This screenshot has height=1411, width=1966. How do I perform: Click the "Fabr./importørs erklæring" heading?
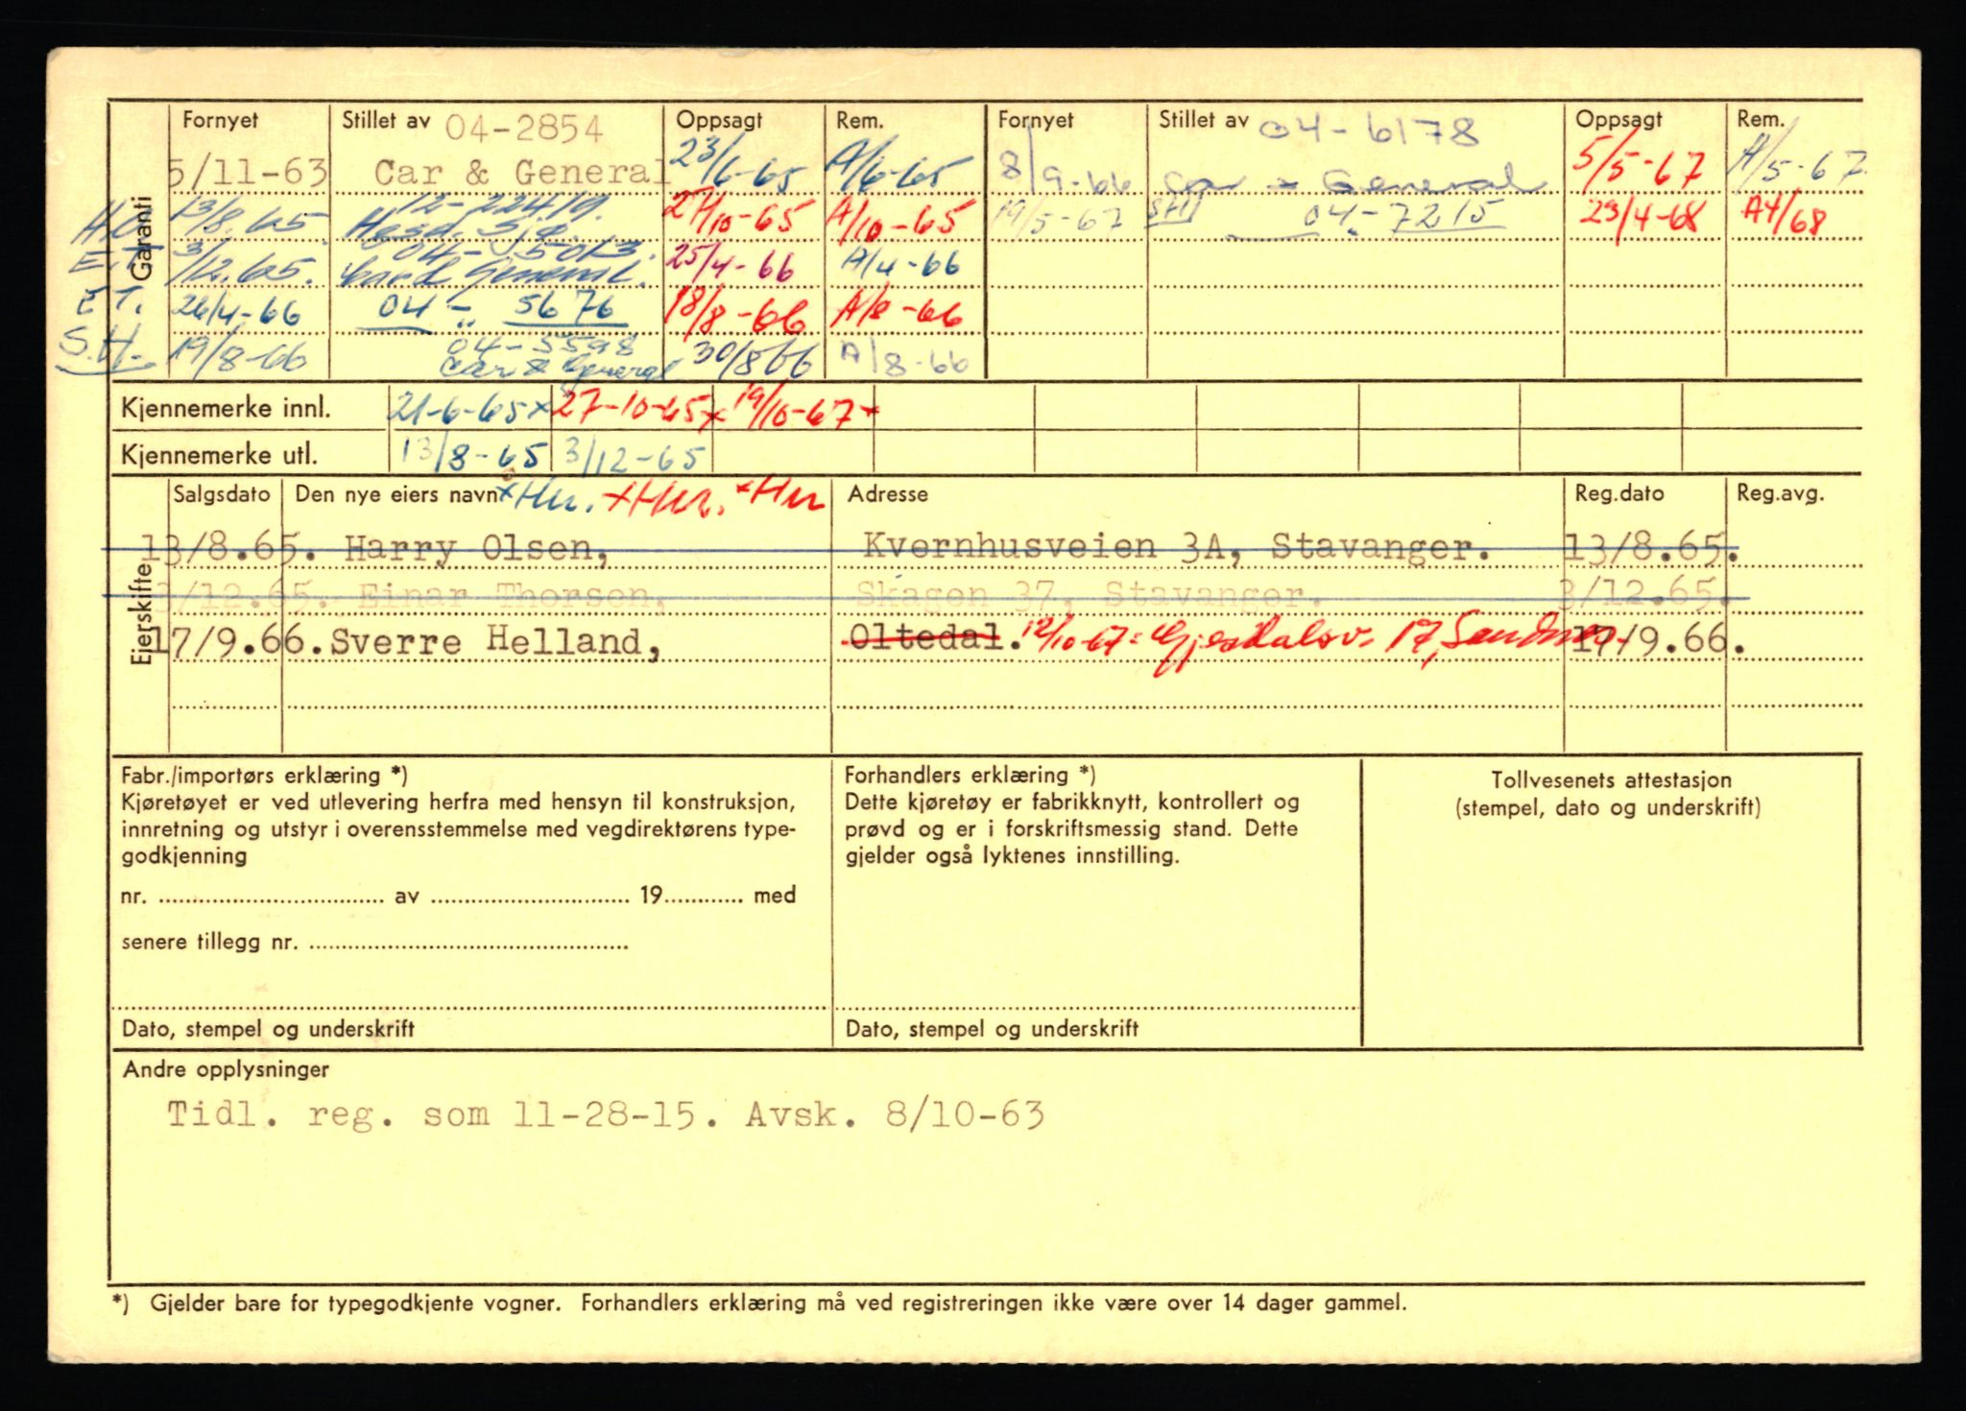264,776
